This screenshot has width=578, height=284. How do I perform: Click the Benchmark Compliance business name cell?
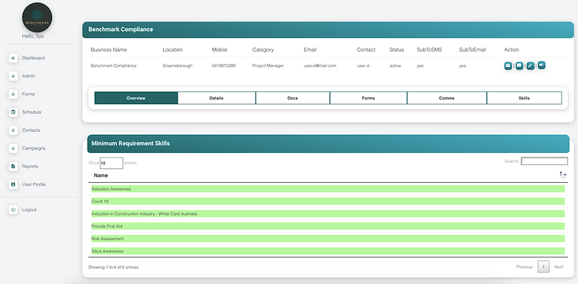tap(114, 66)
